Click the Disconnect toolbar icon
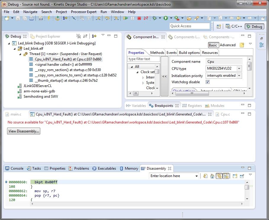 pyautogui.click(x=146, y=18)
